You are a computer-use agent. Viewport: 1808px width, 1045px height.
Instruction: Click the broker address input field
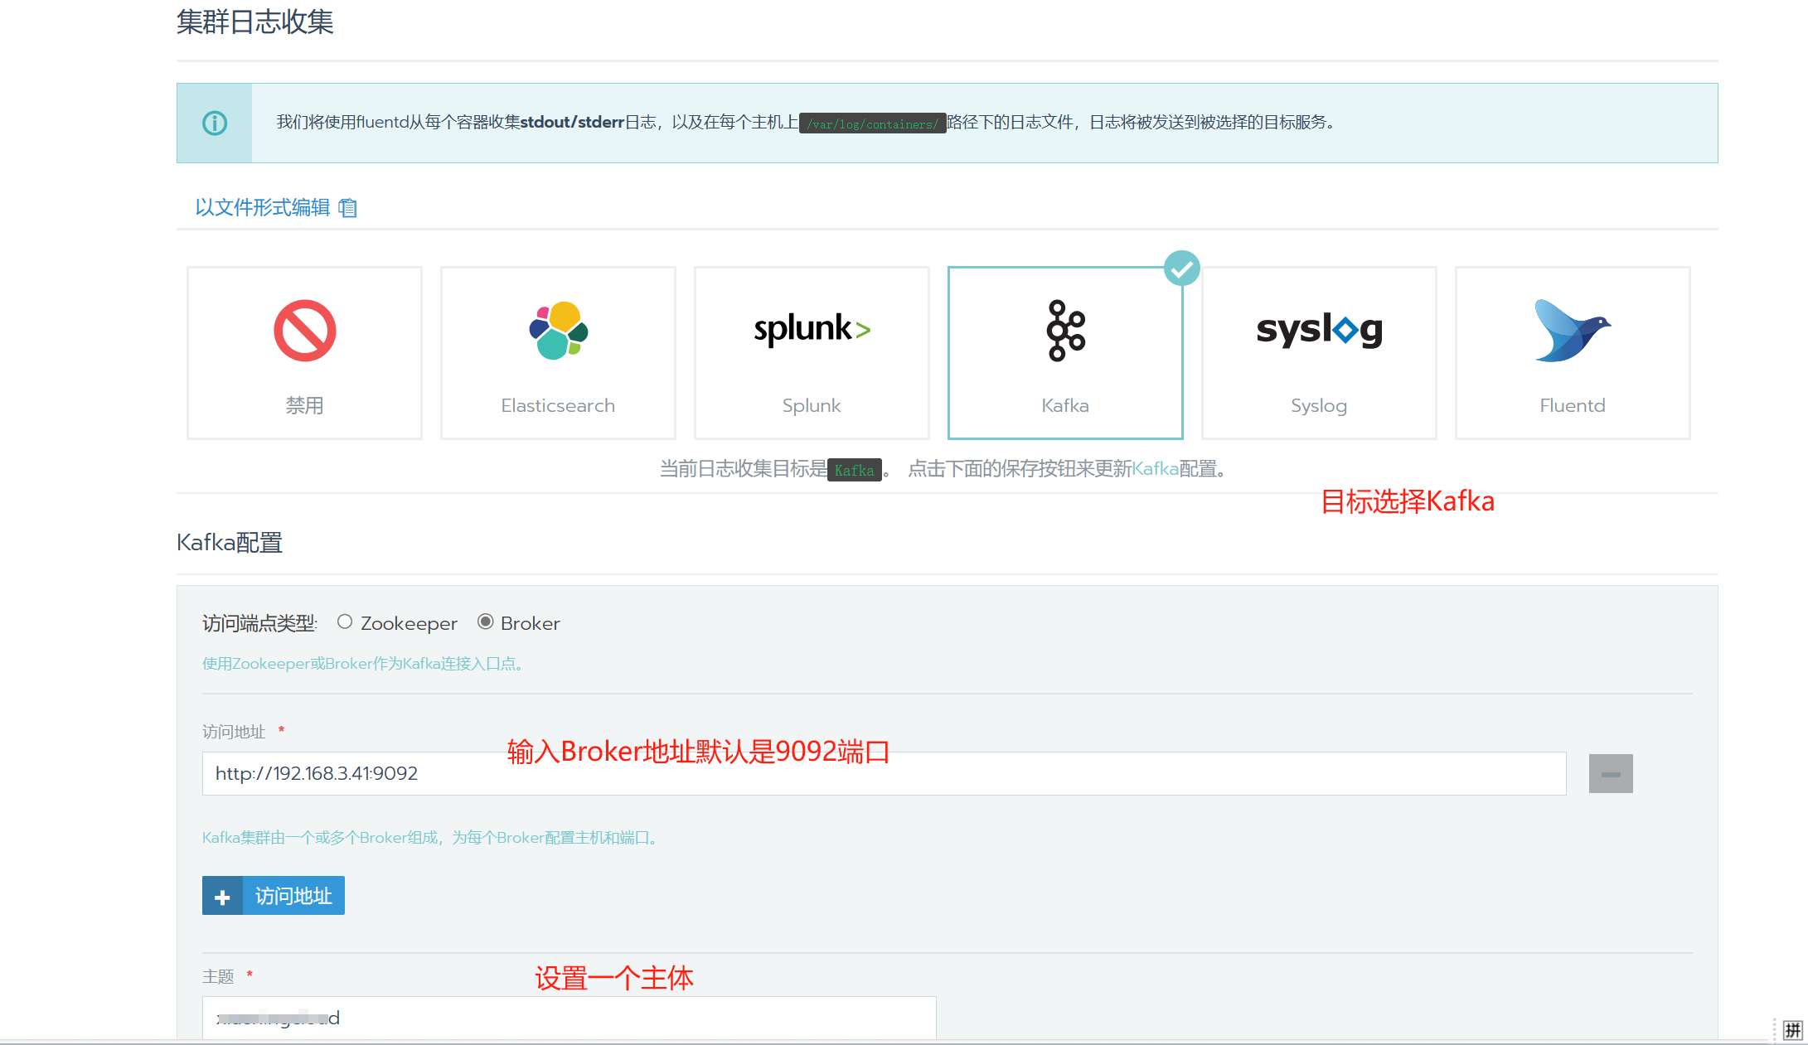point(884,773)
